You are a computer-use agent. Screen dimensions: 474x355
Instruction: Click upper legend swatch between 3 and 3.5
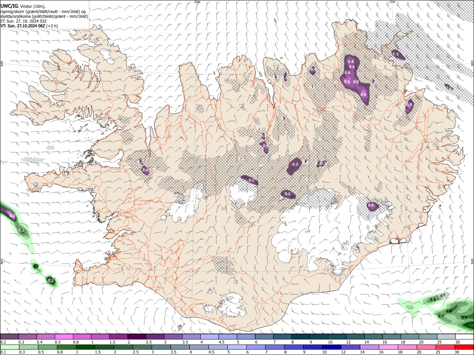point(173,337)
